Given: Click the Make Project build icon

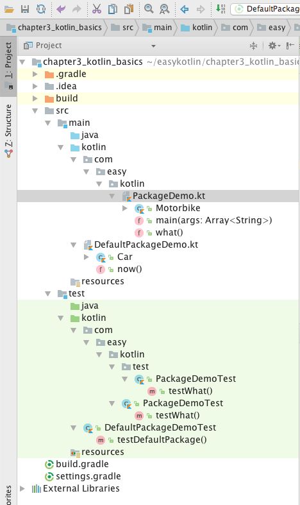Looking at the screenshot, I should tap(221, 9).
